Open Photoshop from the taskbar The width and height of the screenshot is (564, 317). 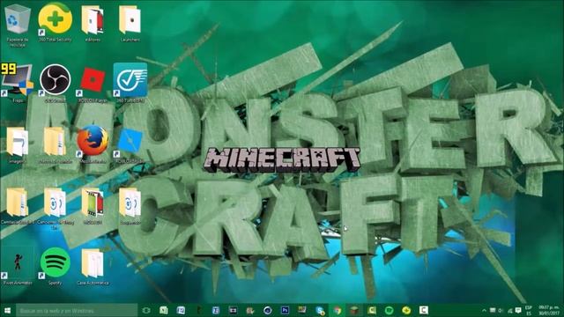285,310
